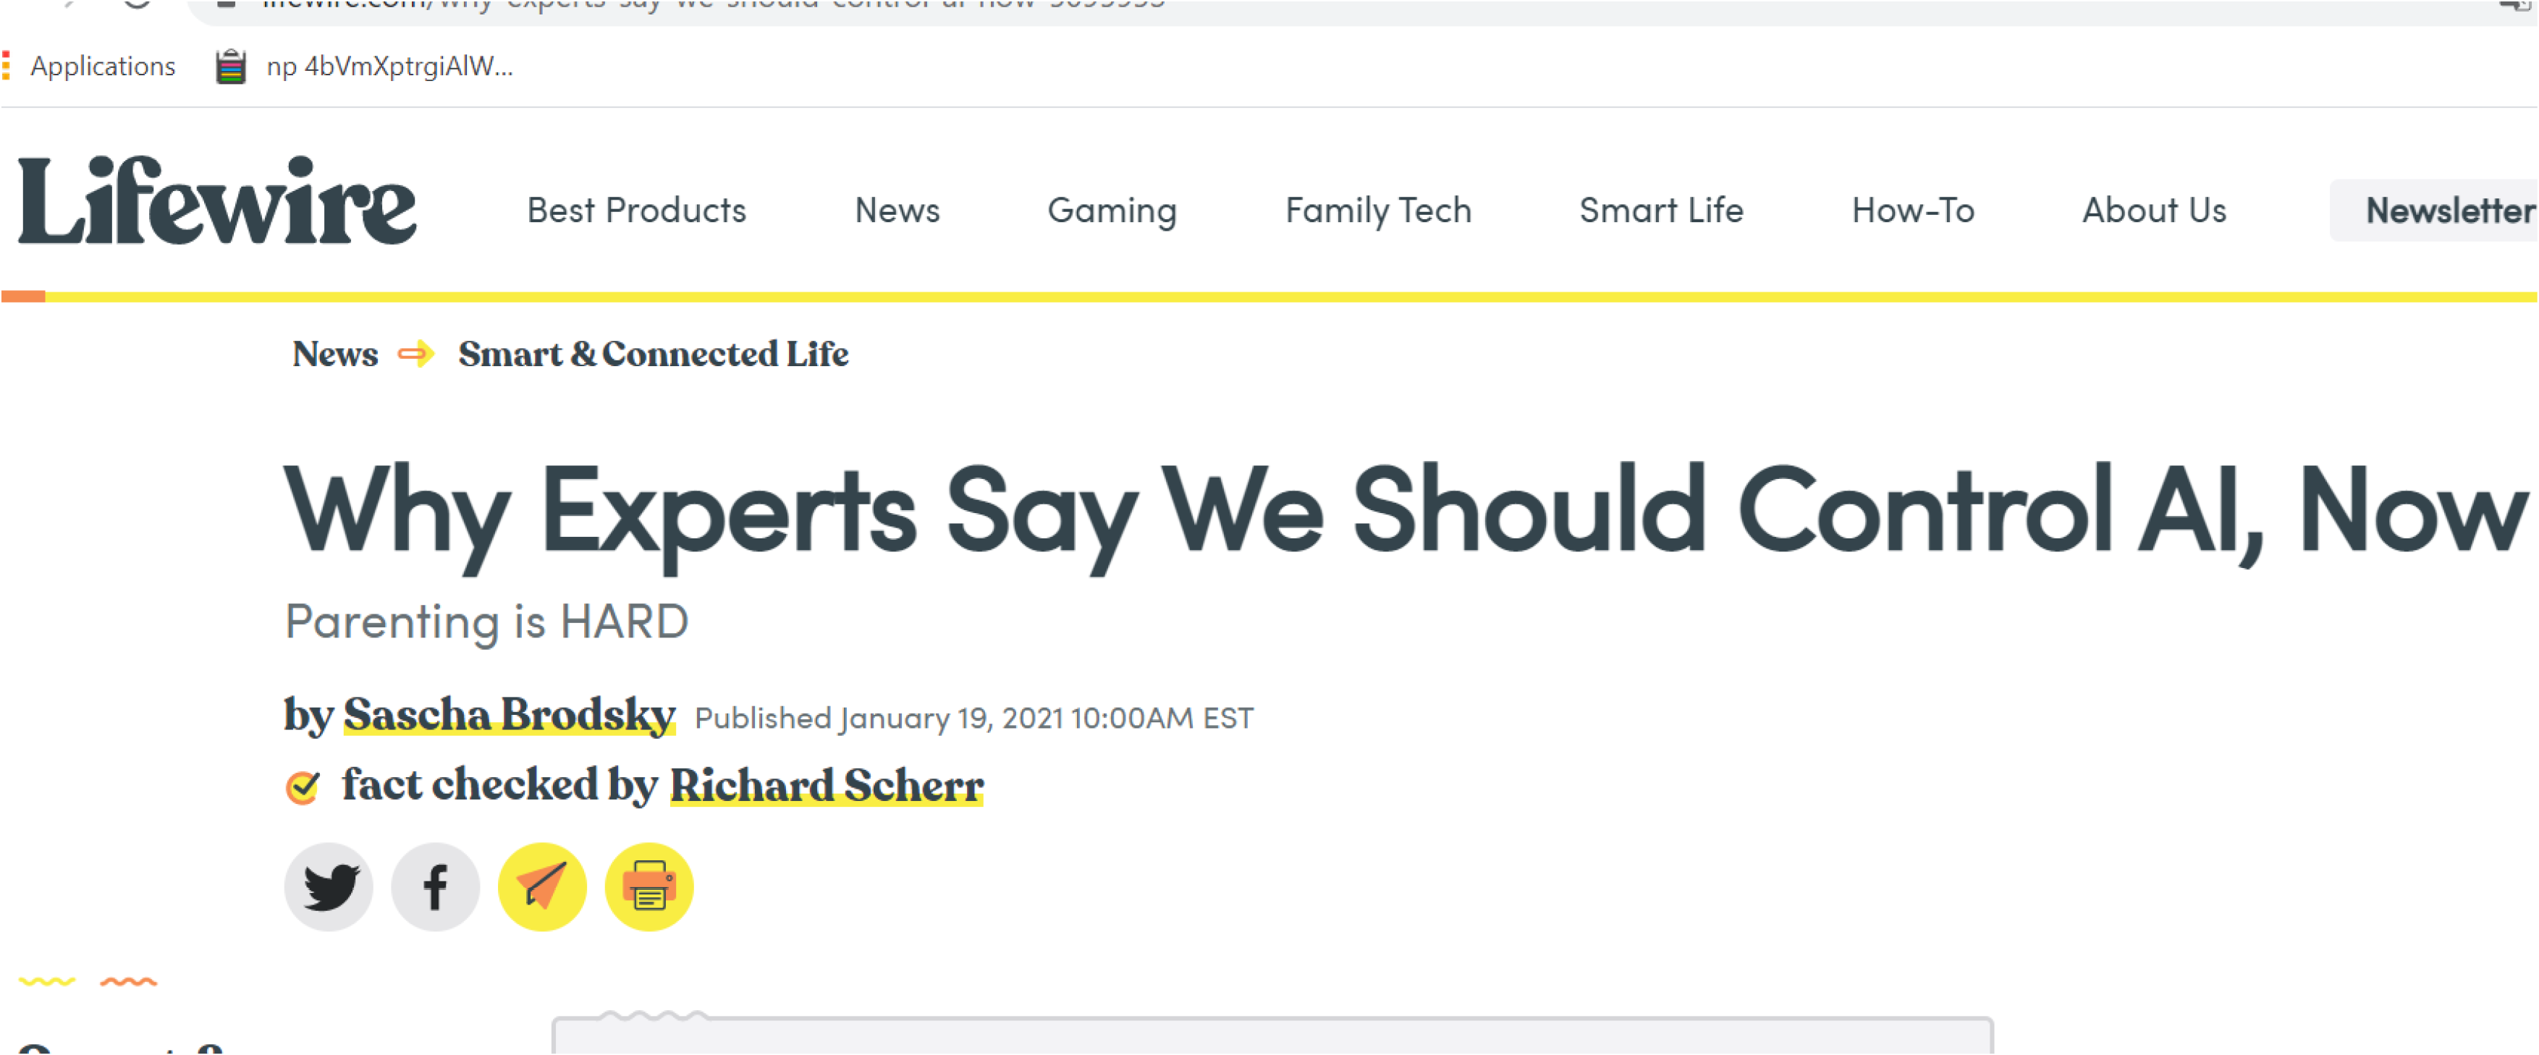Share article on Twitter

pos(328,886)
